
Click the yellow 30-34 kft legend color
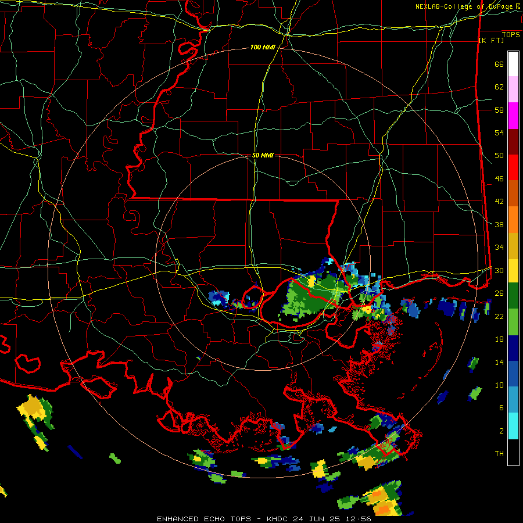click(x=513, y=271)
